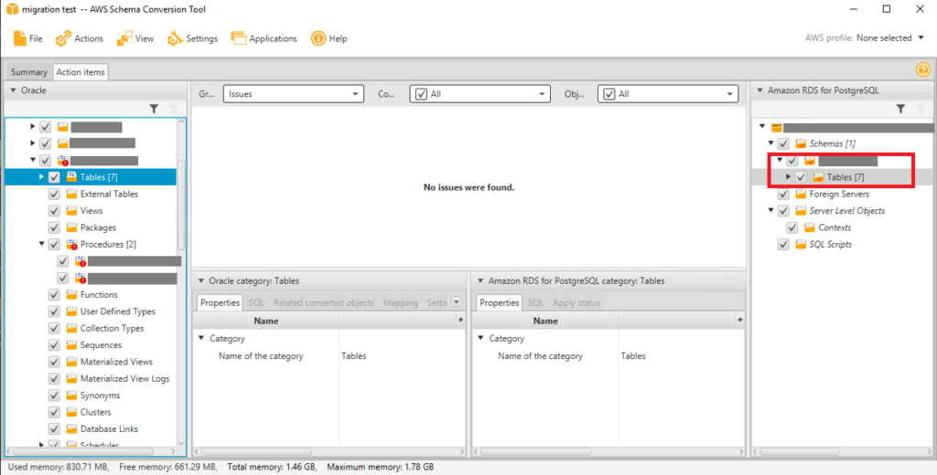Click the Schemas [1] folder icon
The width and height of the screenshot is (937, 475).
pyautogui.click(x=801, y=143)
